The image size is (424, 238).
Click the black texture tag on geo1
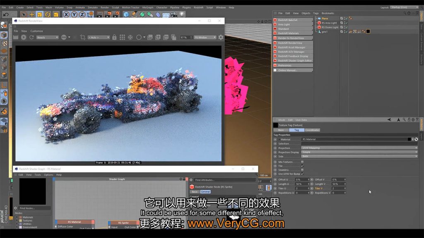pos(368,31)
